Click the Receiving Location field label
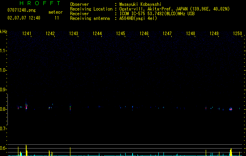Screen dimensions: 246x156 pyautogui.click(x=91, y=9)
